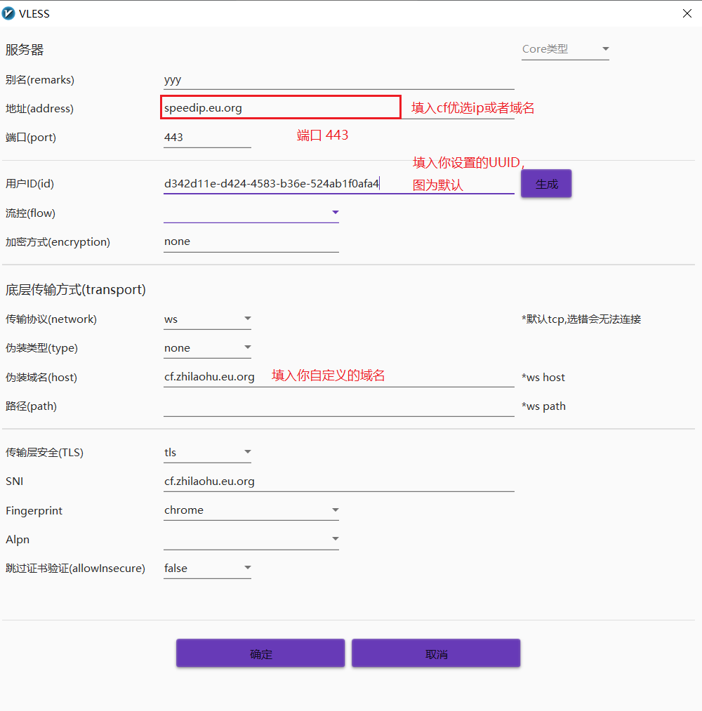The image size is (702, 711).
Task: Click the 端口(port) field showing 443
Action: [207, 138]
